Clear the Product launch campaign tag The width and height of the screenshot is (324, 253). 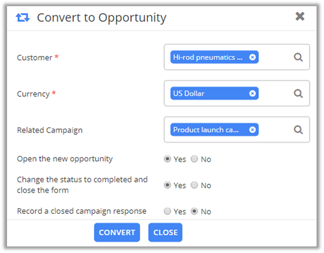(252, 130)
